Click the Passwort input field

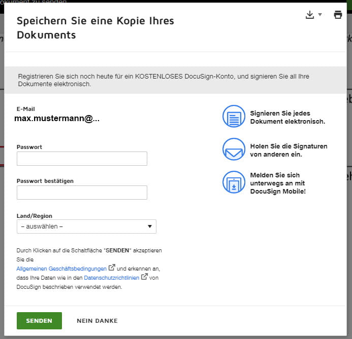tap(82, 159)
